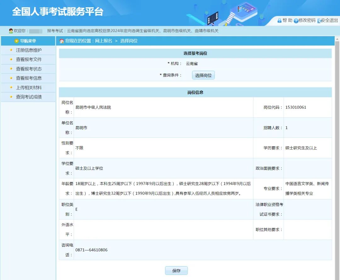Click the vertical scrollbar track
The height and width of the screenshot is (280, 340).
point(337,160)
